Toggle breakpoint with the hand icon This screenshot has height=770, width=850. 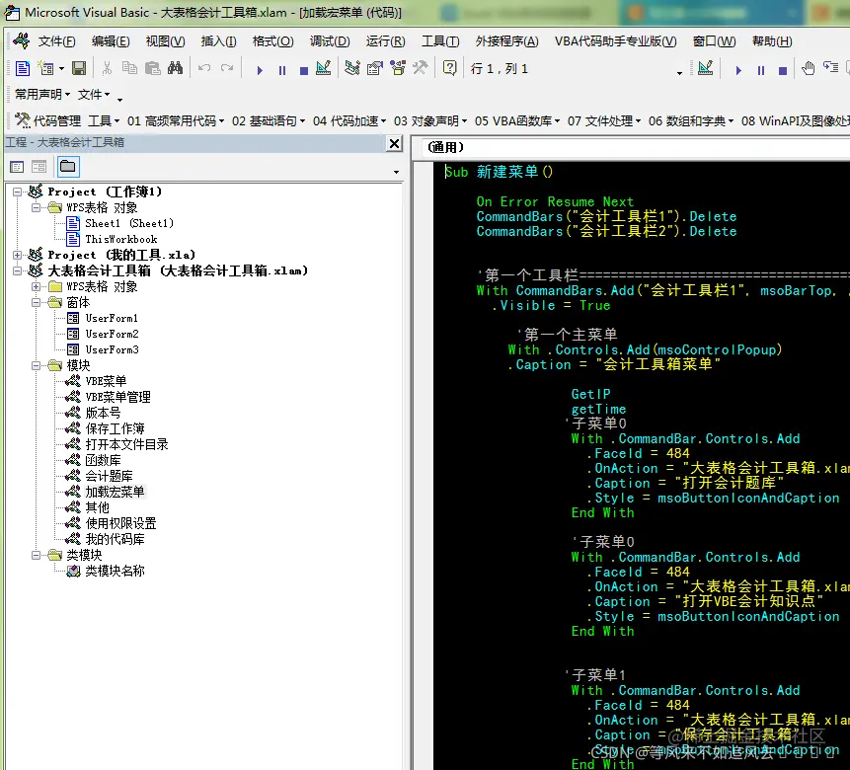809,68
